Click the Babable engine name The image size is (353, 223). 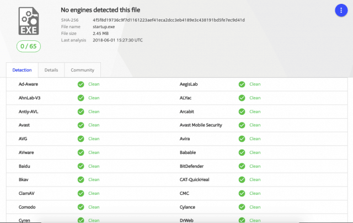pyautogui.click(x=188, y=152)
